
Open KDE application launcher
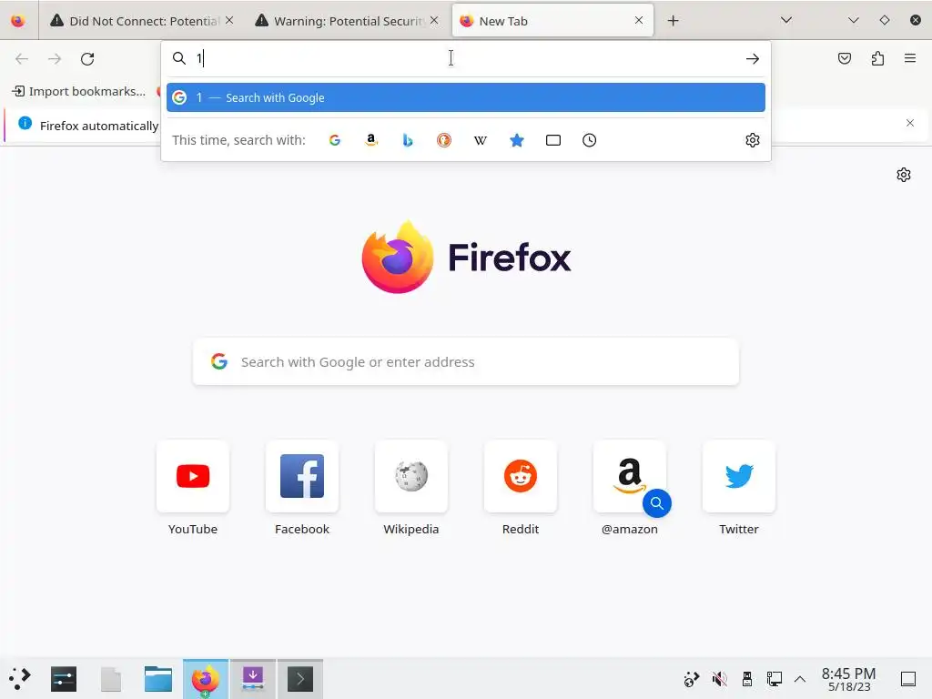pos(20,679)
